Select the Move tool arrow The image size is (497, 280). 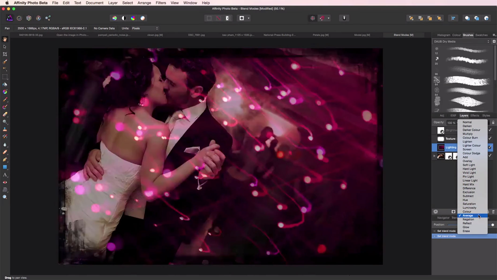[5, 47]
